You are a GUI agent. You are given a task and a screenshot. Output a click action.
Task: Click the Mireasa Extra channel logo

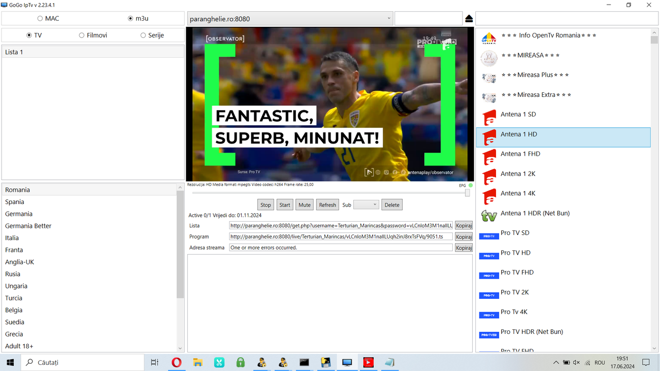click(488, 98)
